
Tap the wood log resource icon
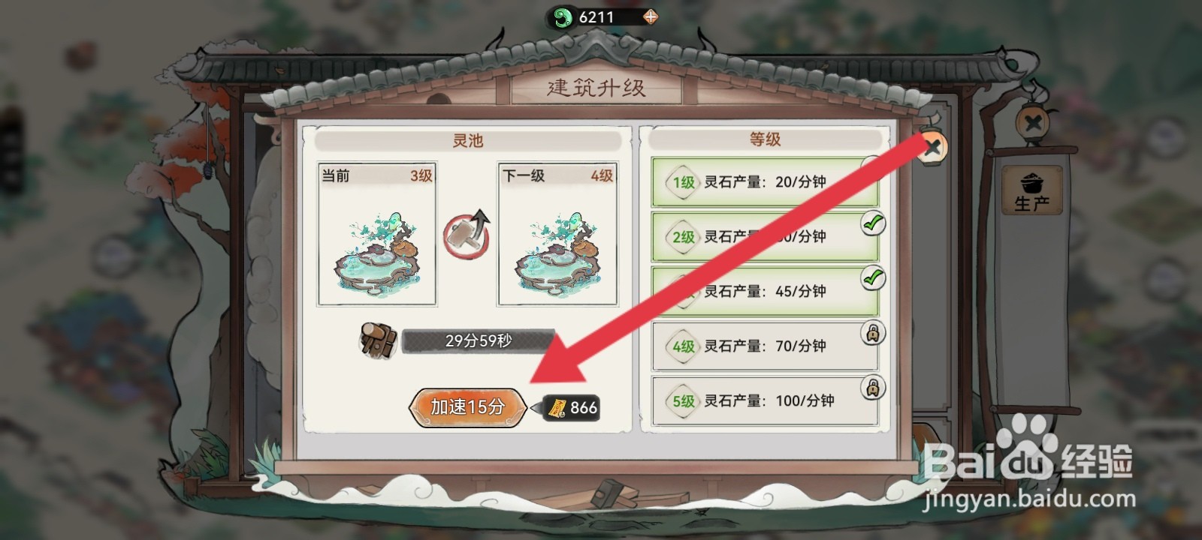(379, 340)
